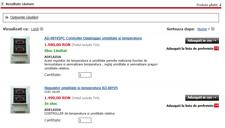
Task: Open the dropdown arrow next to Listă
Action: click(x=42, y=29)
